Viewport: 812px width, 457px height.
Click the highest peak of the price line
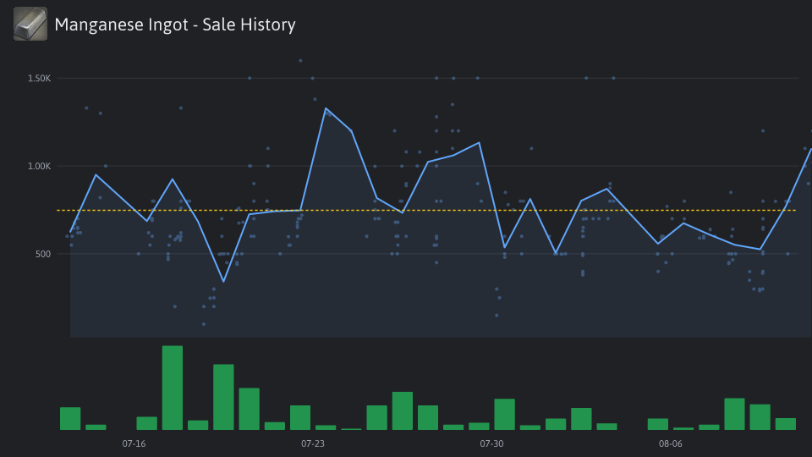[x=326, y=108]
